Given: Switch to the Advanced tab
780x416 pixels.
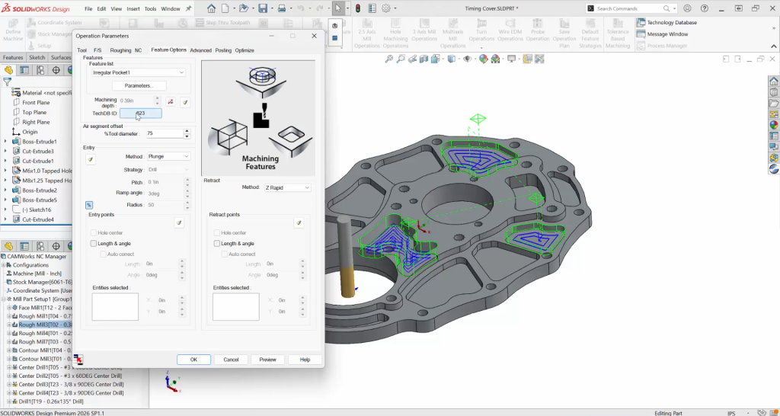Looking at the screenshot, I should pyautogui.click(x=200, y=50).
